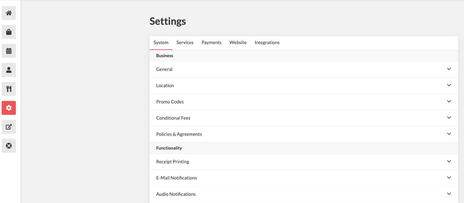Select the red gear settings icon

[x=9, y=108]
